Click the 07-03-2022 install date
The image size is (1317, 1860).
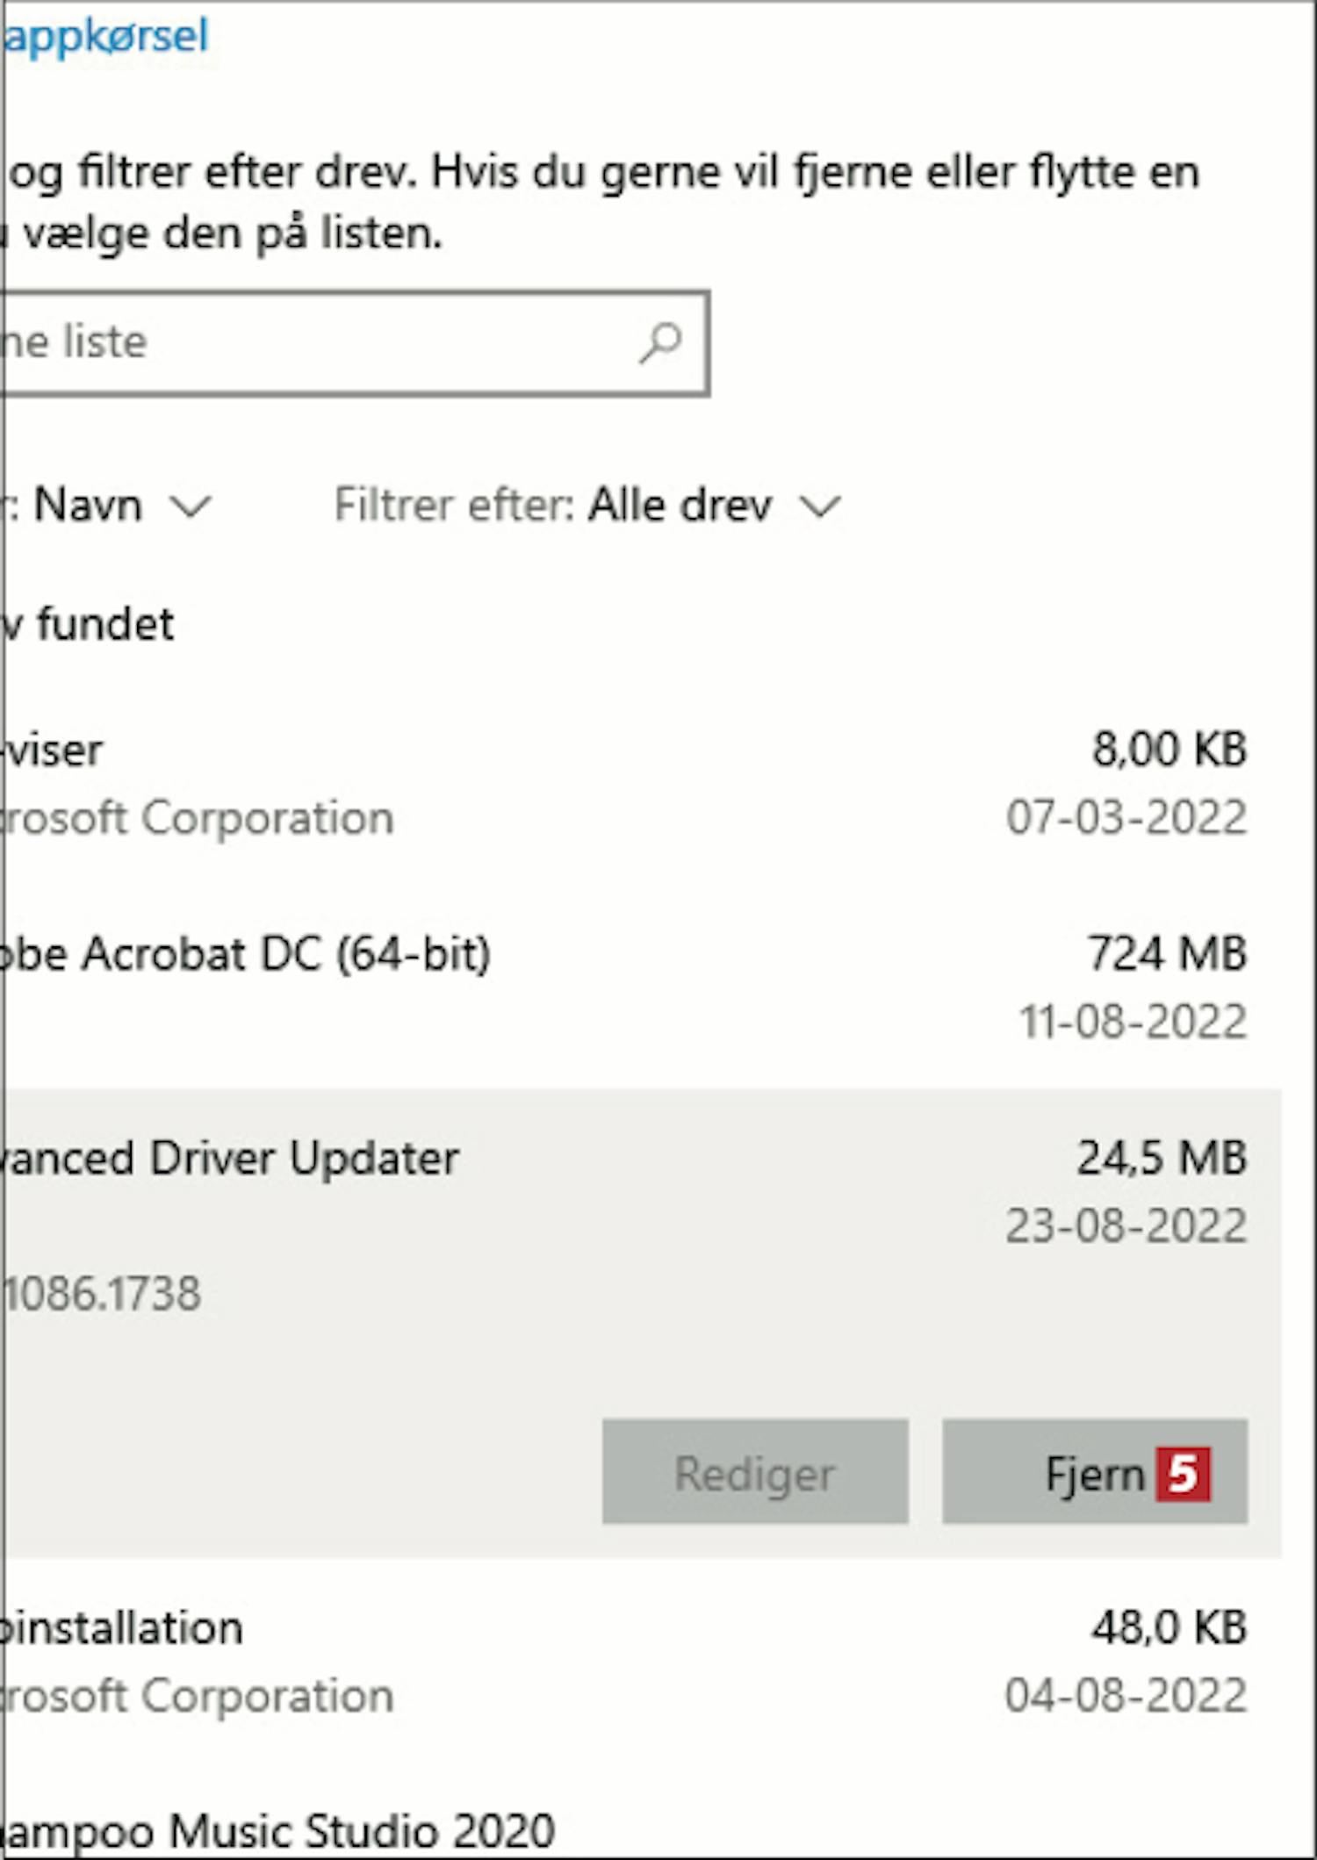coord(1126,818)
